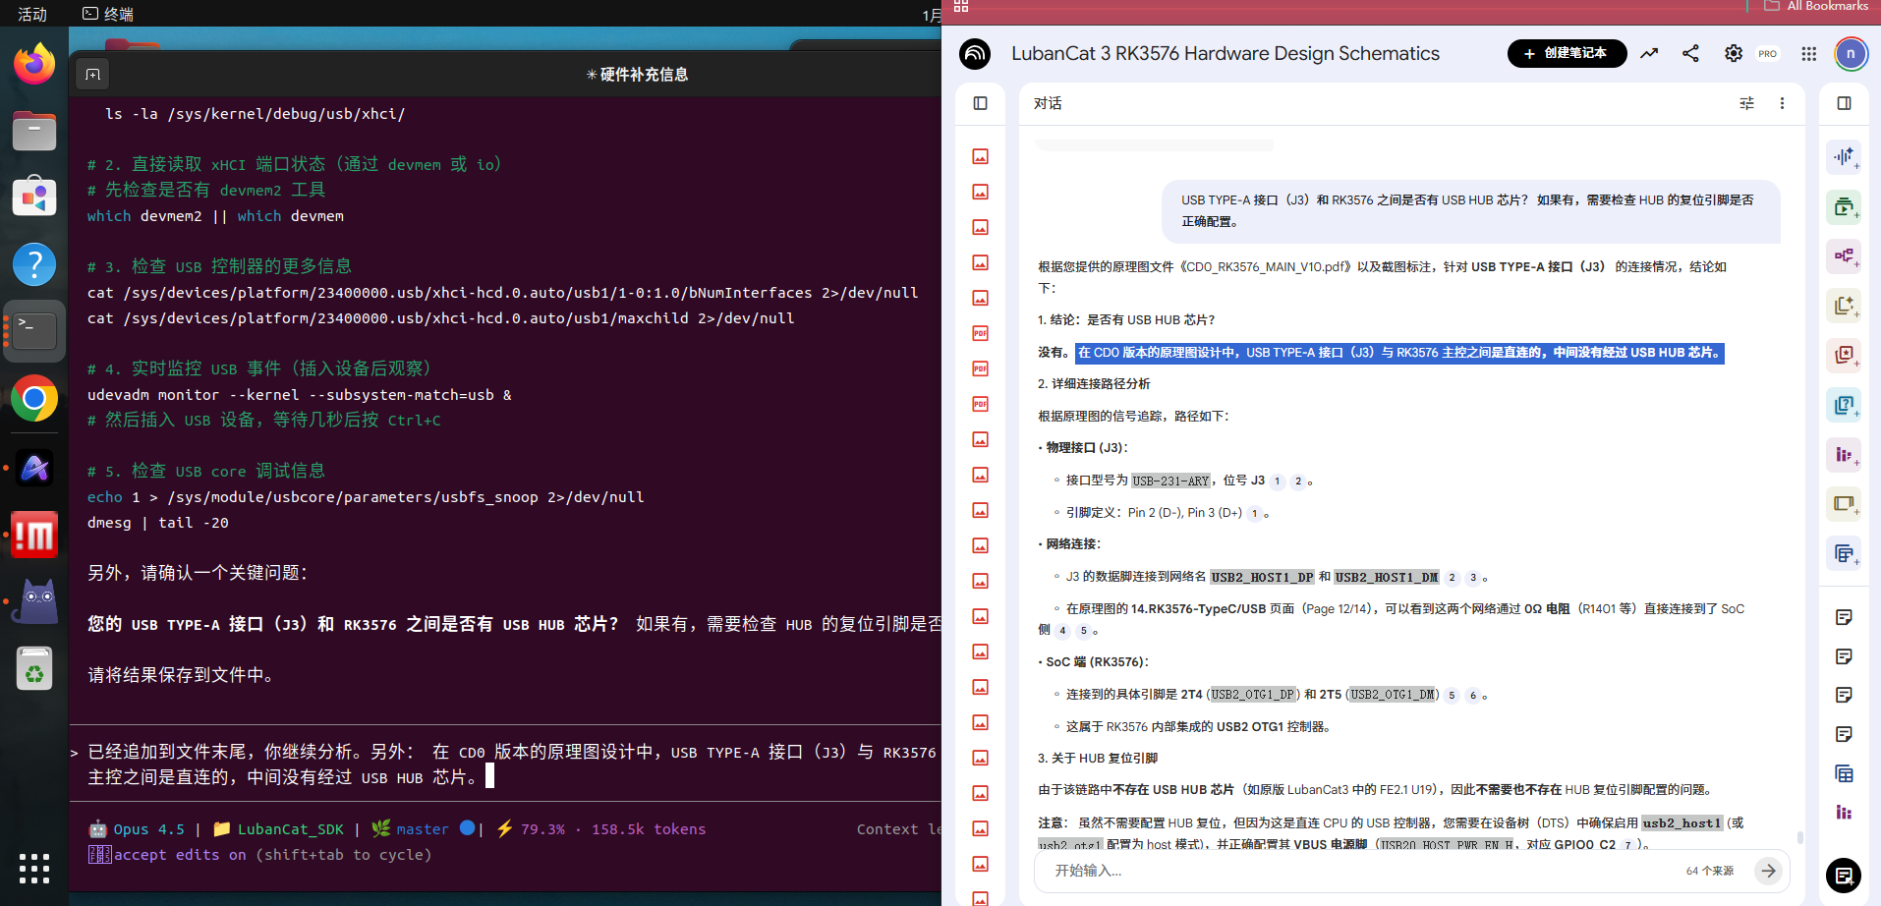Viewport: 1881px width, 906px height.
Task: Click the PRO badge
Action: pos(1768,54)
